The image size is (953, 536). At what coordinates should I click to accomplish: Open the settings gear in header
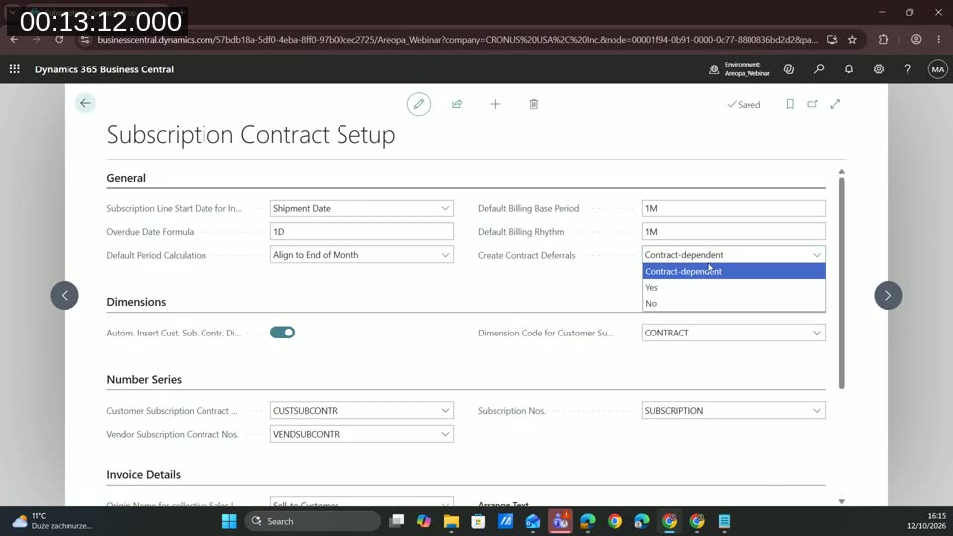point(879,69)
